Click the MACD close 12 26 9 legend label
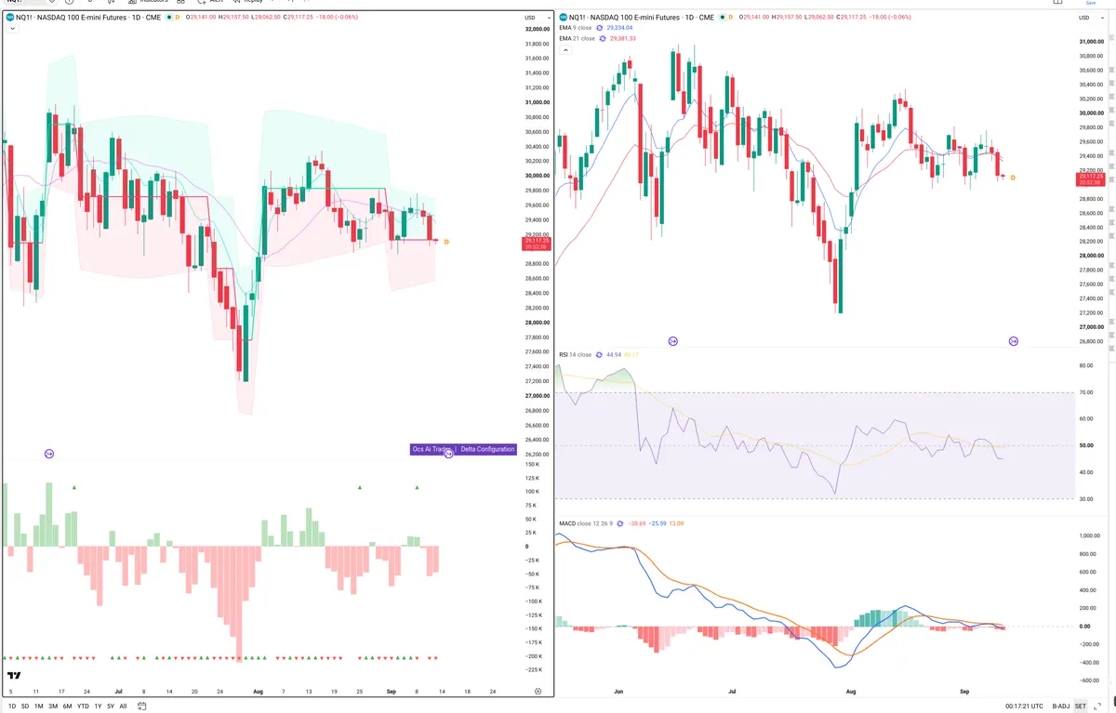 coord(587,524)
